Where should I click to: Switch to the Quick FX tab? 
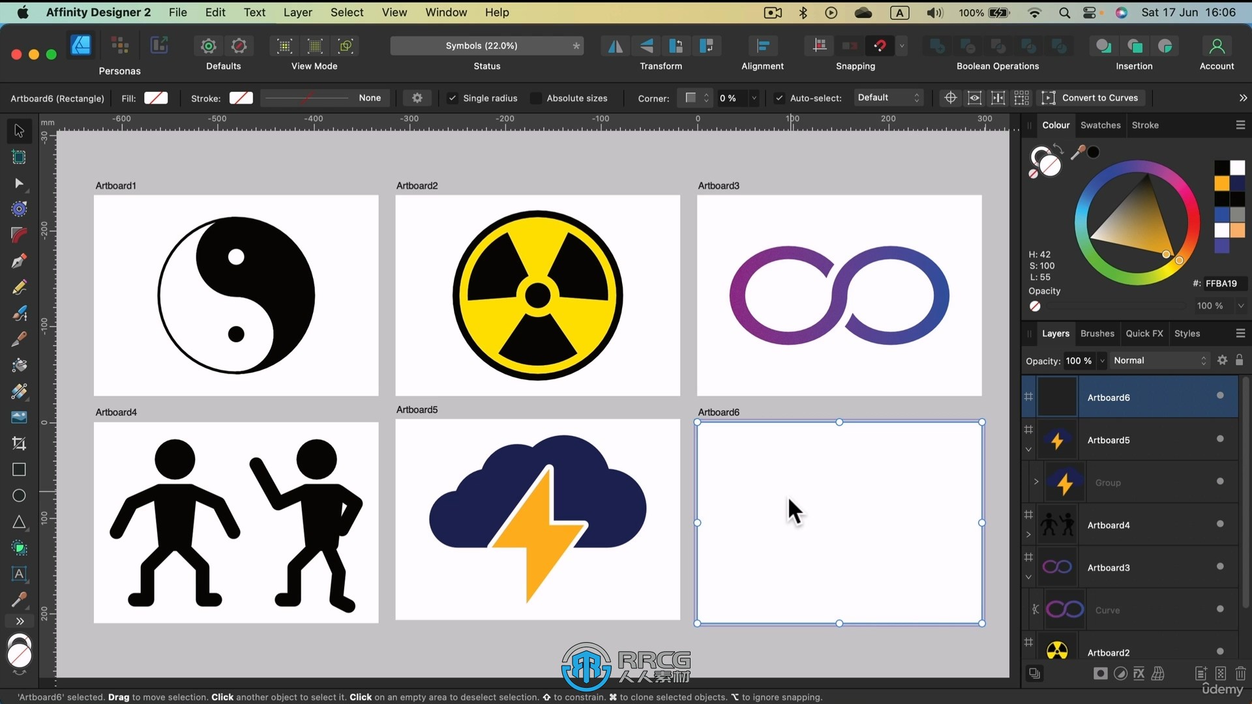point(1144,333)
